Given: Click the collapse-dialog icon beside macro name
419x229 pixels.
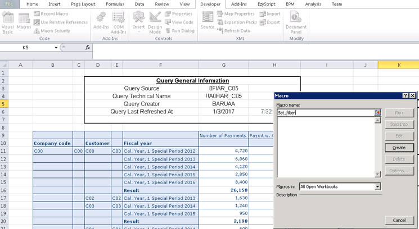Looking at the screenshot, I should pyautogui.click(x=377, y=113).
